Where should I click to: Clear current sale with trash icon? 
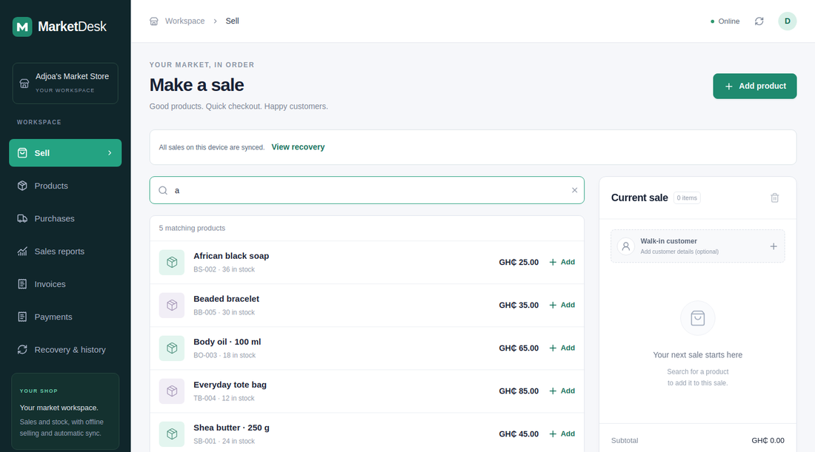click(x=774, y=198)
